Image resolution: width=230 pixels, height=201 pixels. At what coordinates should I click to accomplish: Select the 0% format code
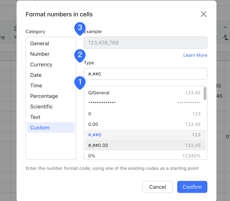pyautogui.click(x=143, y=156)
